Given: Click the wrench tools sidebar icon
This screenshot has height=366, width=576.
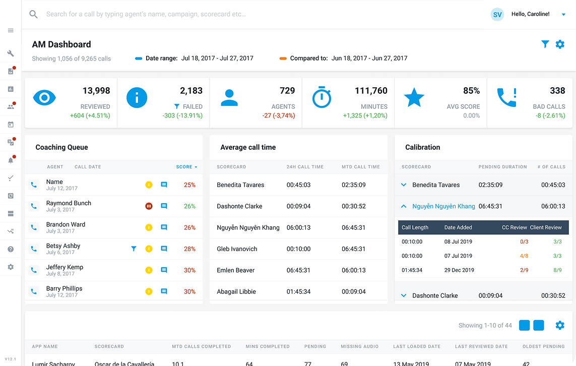Looking at the screenshot, I should click(11, 53).
